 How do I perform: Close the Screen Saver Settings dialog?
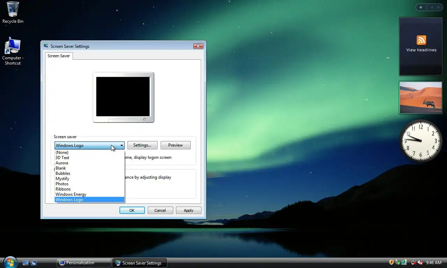pos(198,46)
